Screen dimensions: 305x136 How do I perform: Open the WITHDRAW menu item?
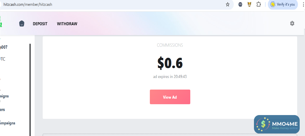point(67,24)
